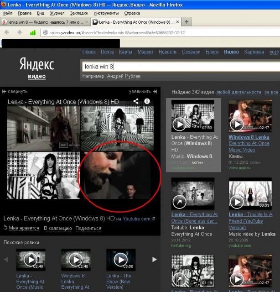Open the Новости link

[167, 52]
